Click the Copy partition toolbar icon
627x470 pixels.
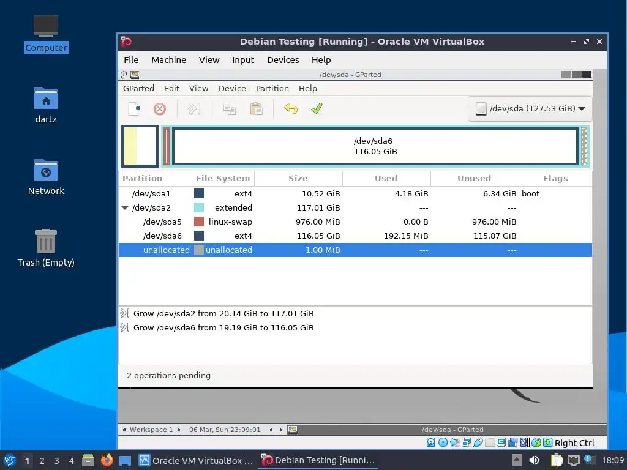pos(230,109)
